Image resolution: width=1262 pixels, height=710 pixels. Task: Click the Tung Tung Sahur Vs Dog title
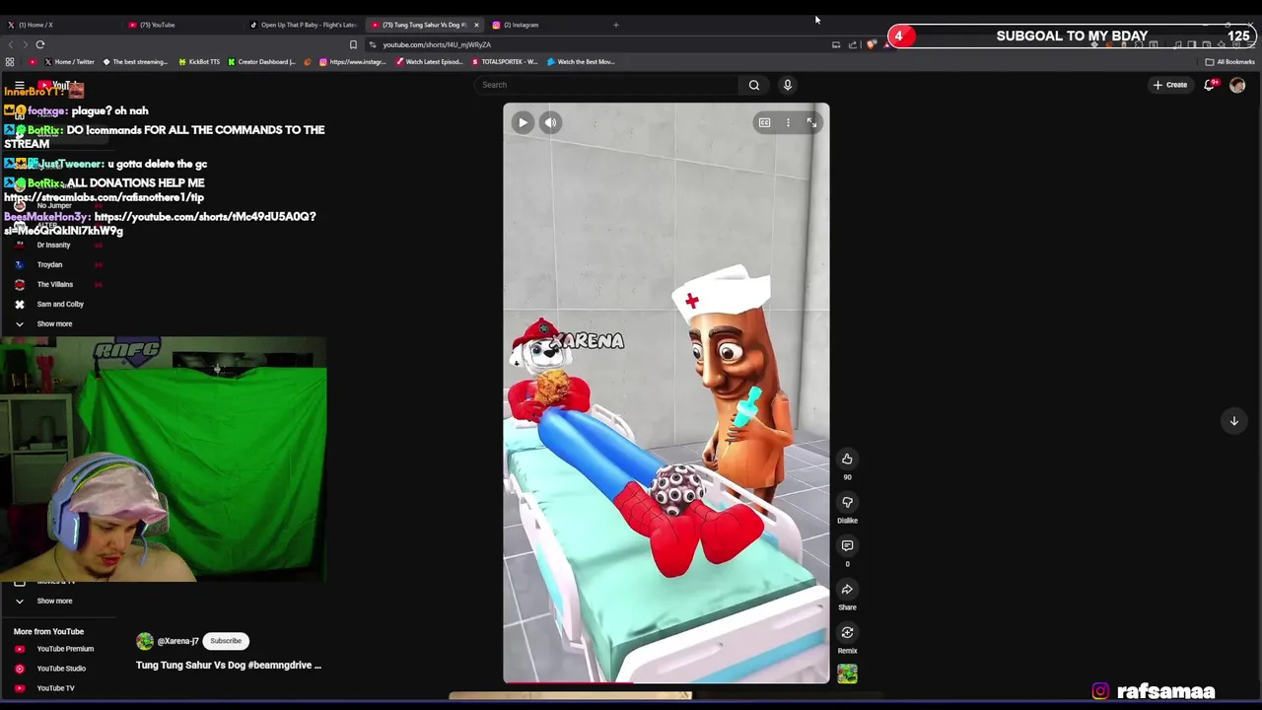point(229,666)
